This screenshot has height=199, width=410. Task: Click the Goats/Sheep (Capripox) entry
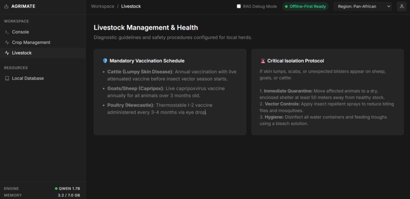click(166, 92)
